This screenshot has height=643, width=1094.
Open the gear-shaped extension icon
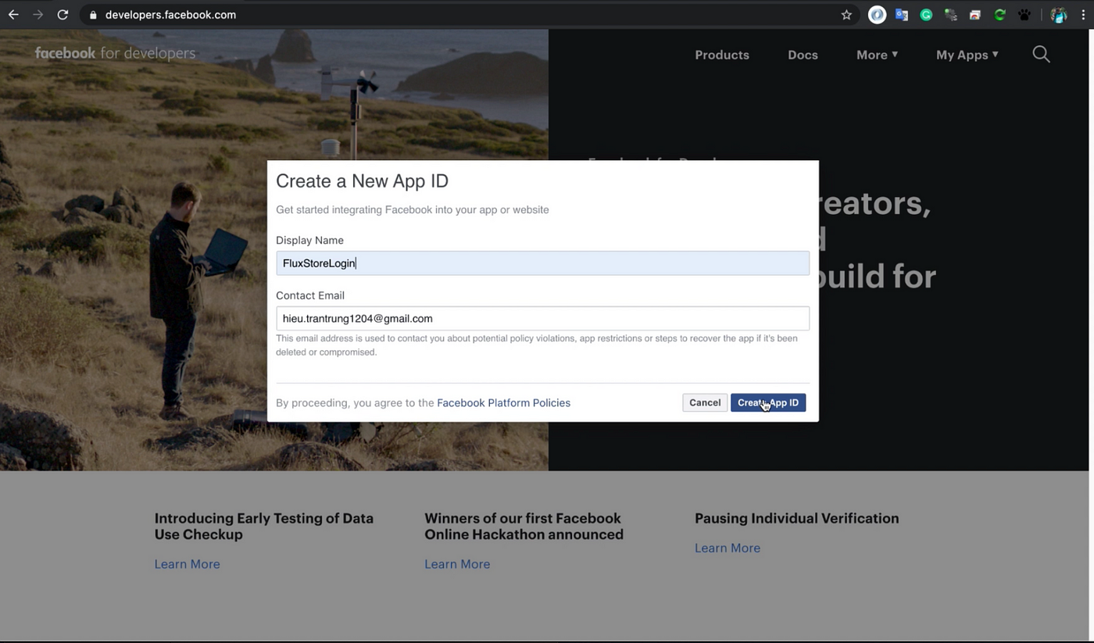(x=950, y=15)
